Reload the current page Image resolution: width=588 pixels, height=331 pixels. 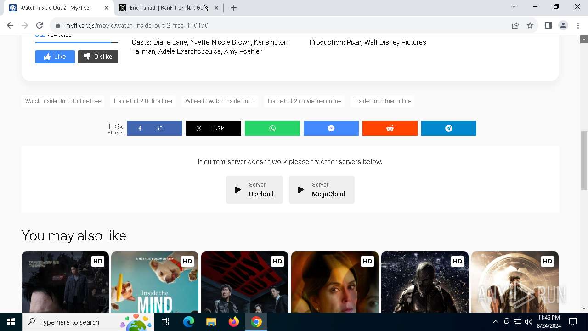pos(40,25)
